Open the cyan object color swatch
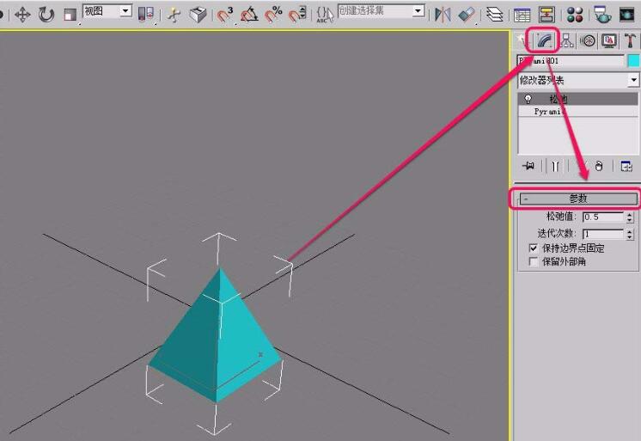This screenshot has width=641, height=441. click(x=633, y=61)
